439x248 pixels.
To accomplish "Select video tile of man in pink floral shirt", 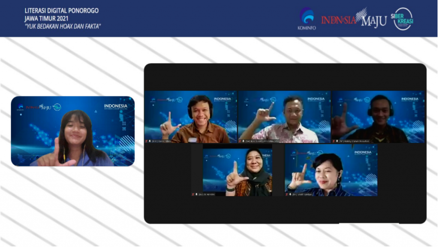I will click(284, 117).
